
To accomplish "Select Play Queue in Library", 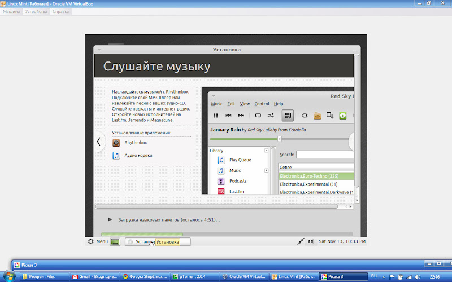I will click(240, 160).
